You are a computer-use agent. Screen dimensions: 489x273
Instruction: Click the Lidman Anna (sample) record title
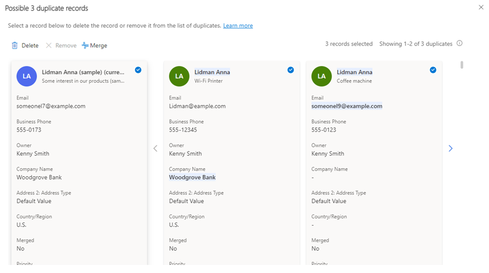83,72
